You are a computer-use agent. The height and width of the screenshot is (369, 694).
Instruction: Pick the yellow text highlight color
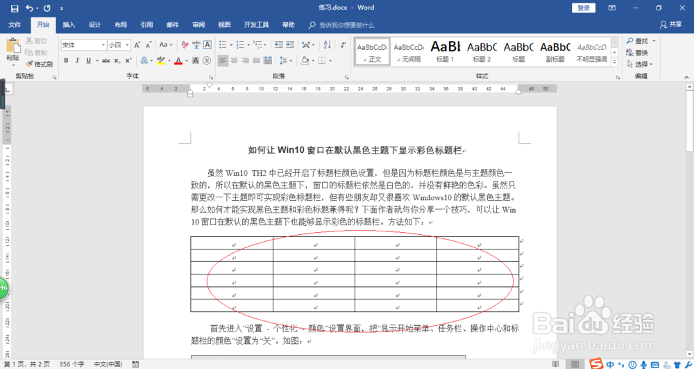161,60
